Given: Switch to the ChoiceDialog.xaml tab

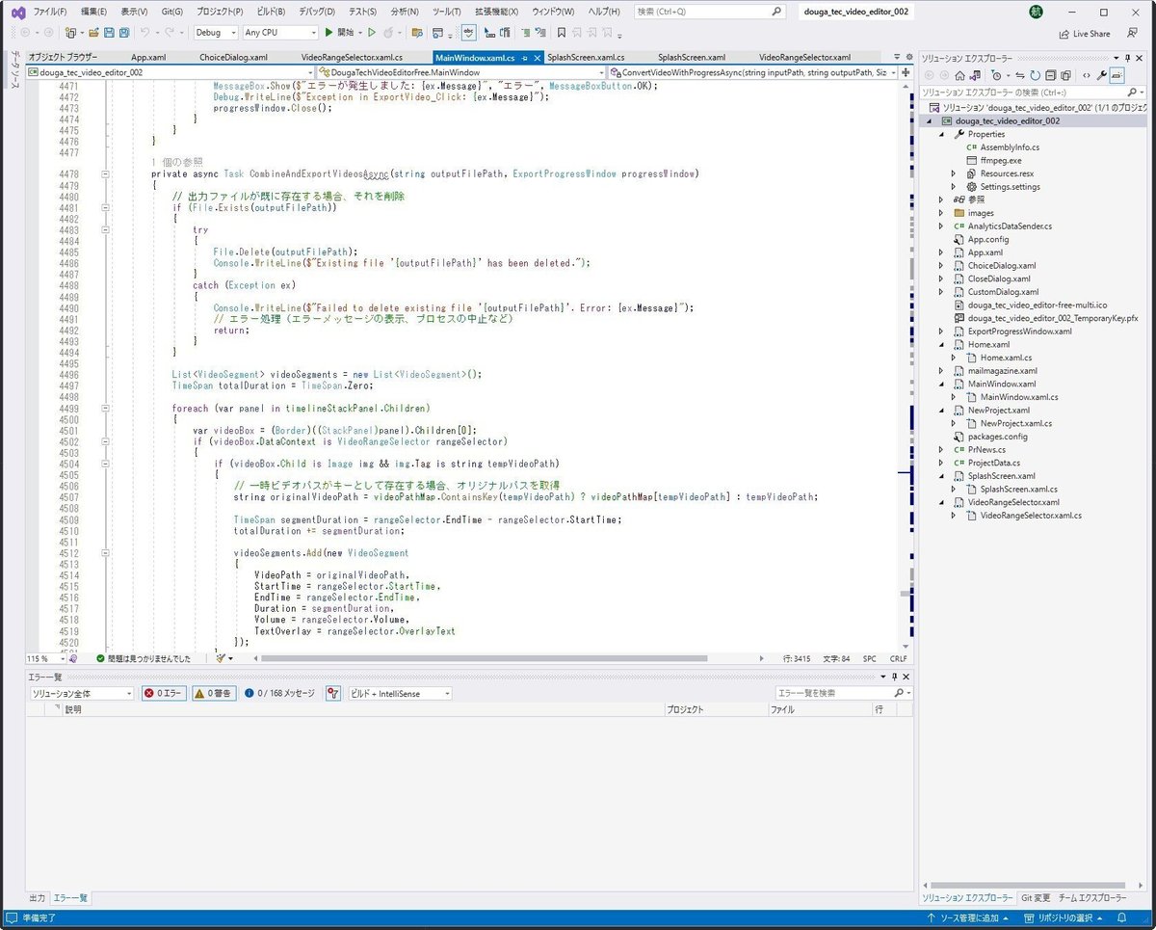Looking at the screenshot, I should click(x=233, y=57).
